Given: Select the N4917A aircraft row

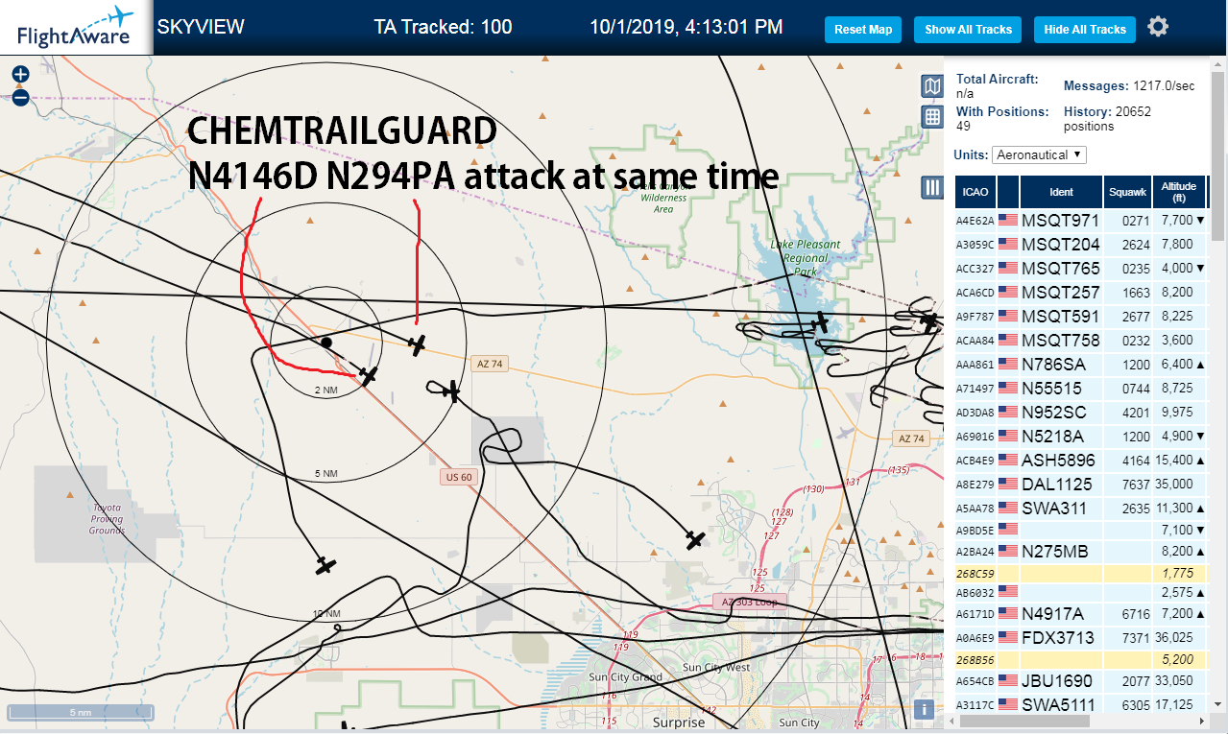Looking at the screenshot, I should click(1081, 614).
